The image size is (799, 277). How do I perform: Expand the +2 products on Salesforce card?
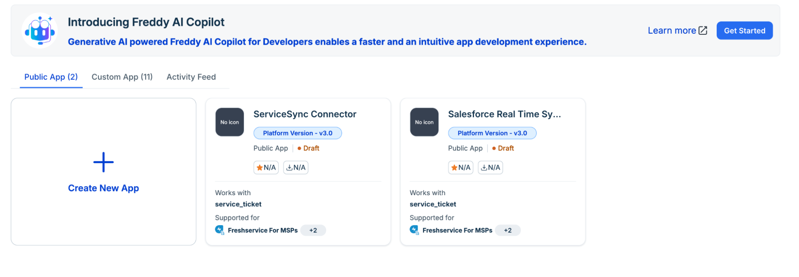pos(508,230)
